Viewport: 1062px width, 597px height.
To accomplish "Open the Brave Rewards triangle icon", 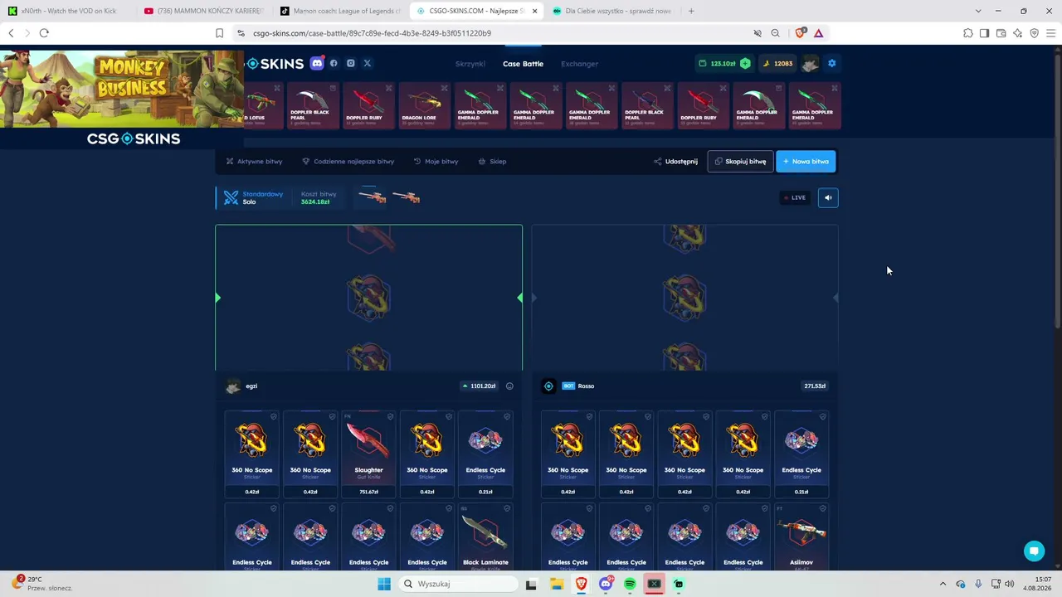I will point(818,33).
